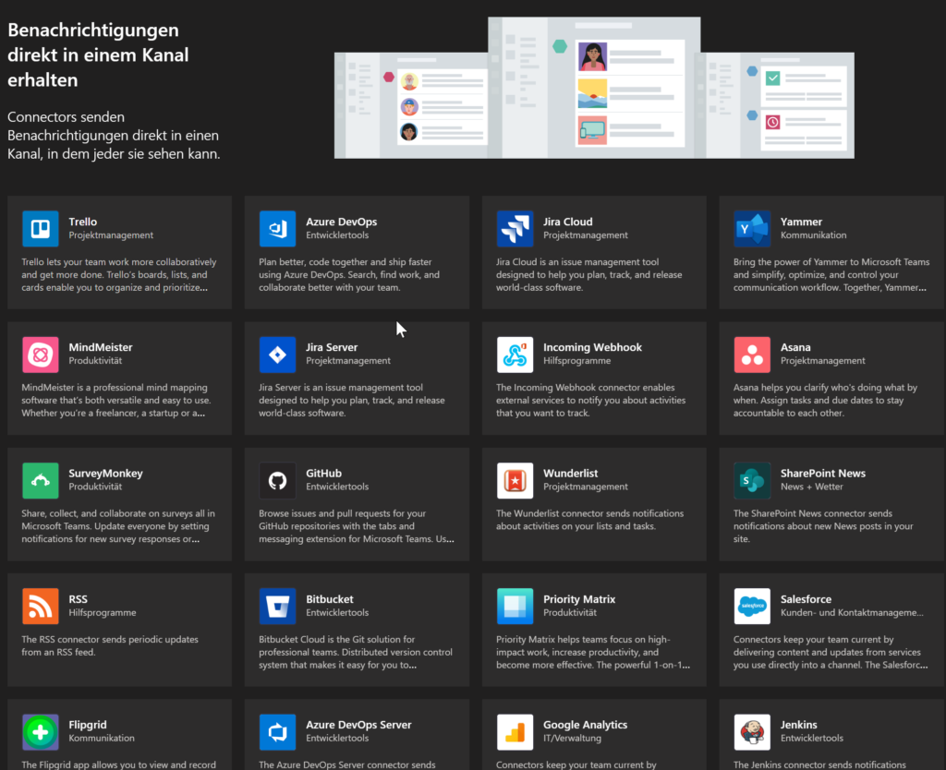The image size is (946, 770).
Task: Click 'News + Wetter' category label
Action: 811,487
